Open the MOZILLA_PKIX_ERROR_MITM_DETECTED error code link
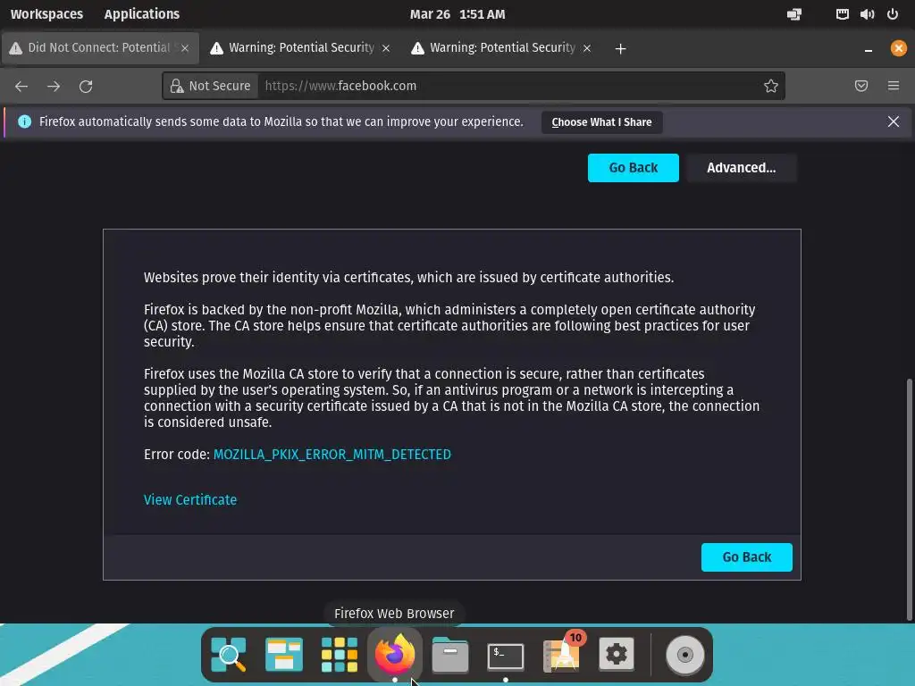 tap(332, 455)
